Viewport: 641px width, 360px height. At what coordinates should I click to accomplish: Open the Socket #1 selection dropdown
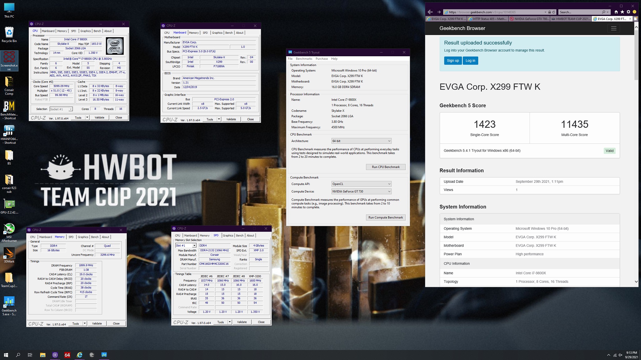pyautogui.click(x=61, y=109)
